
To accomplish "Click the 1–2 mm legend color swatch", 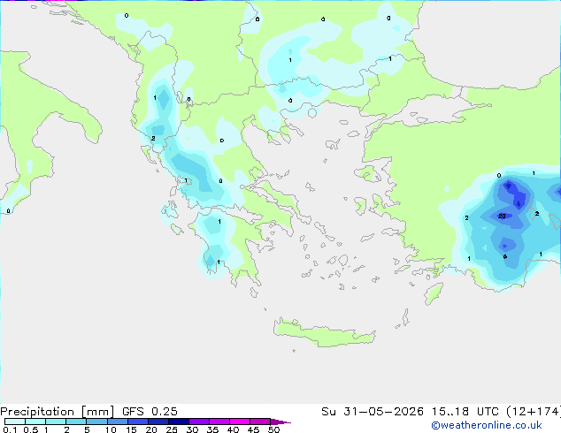I will click(56, 422).
